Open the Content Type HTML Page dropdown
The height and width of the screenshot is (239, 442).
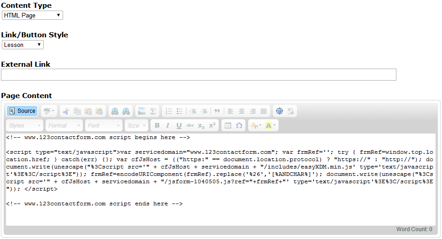(32, 15)
